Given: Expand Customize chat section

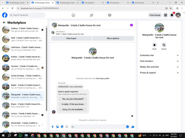Looking at the screenshot, I should 159,55.
